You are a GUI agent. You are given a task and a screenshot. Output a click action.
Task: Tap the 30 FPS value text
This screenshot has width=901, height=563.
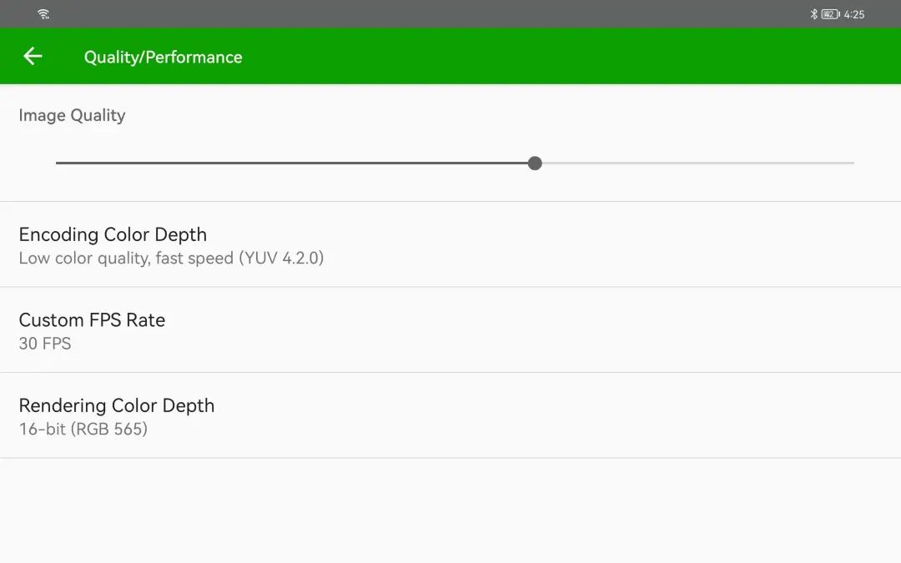[45, 344]
